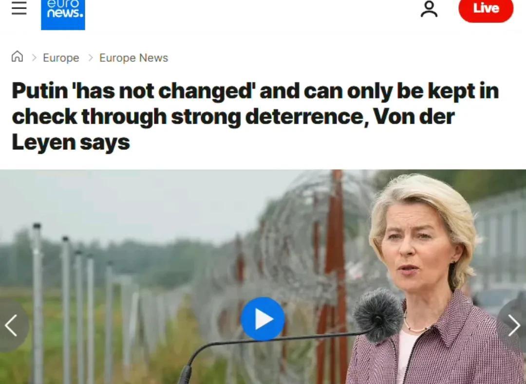Open the user account icon
The height and width of the screenshot is (384, 526).
[429, 9]
